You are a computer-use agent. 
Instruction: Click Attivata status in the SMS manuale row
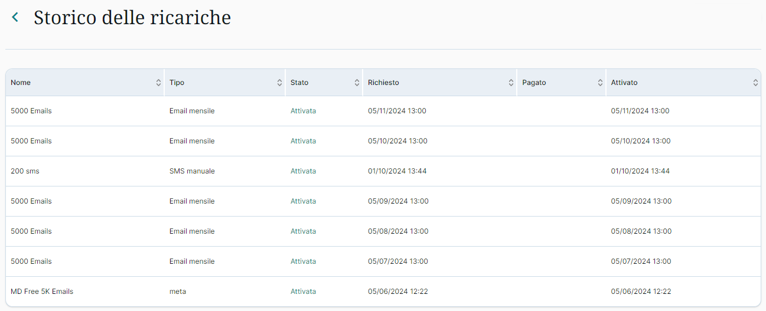303,171
